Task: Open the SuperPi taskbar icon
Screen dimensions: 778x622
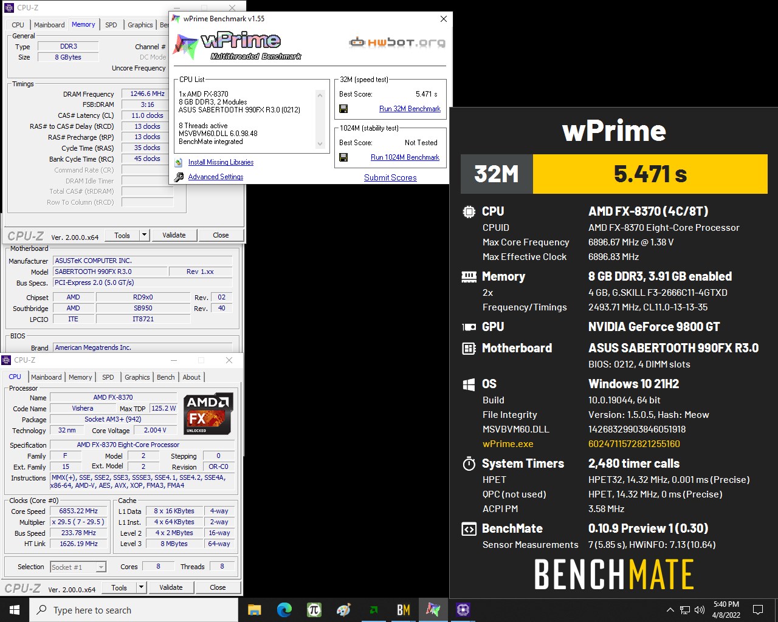Action: [314, 610]
